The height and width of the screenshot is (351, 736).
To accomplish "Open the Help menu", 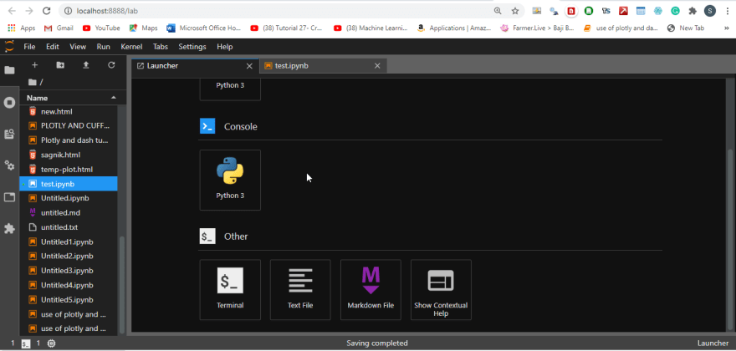I will pos(225,47).
